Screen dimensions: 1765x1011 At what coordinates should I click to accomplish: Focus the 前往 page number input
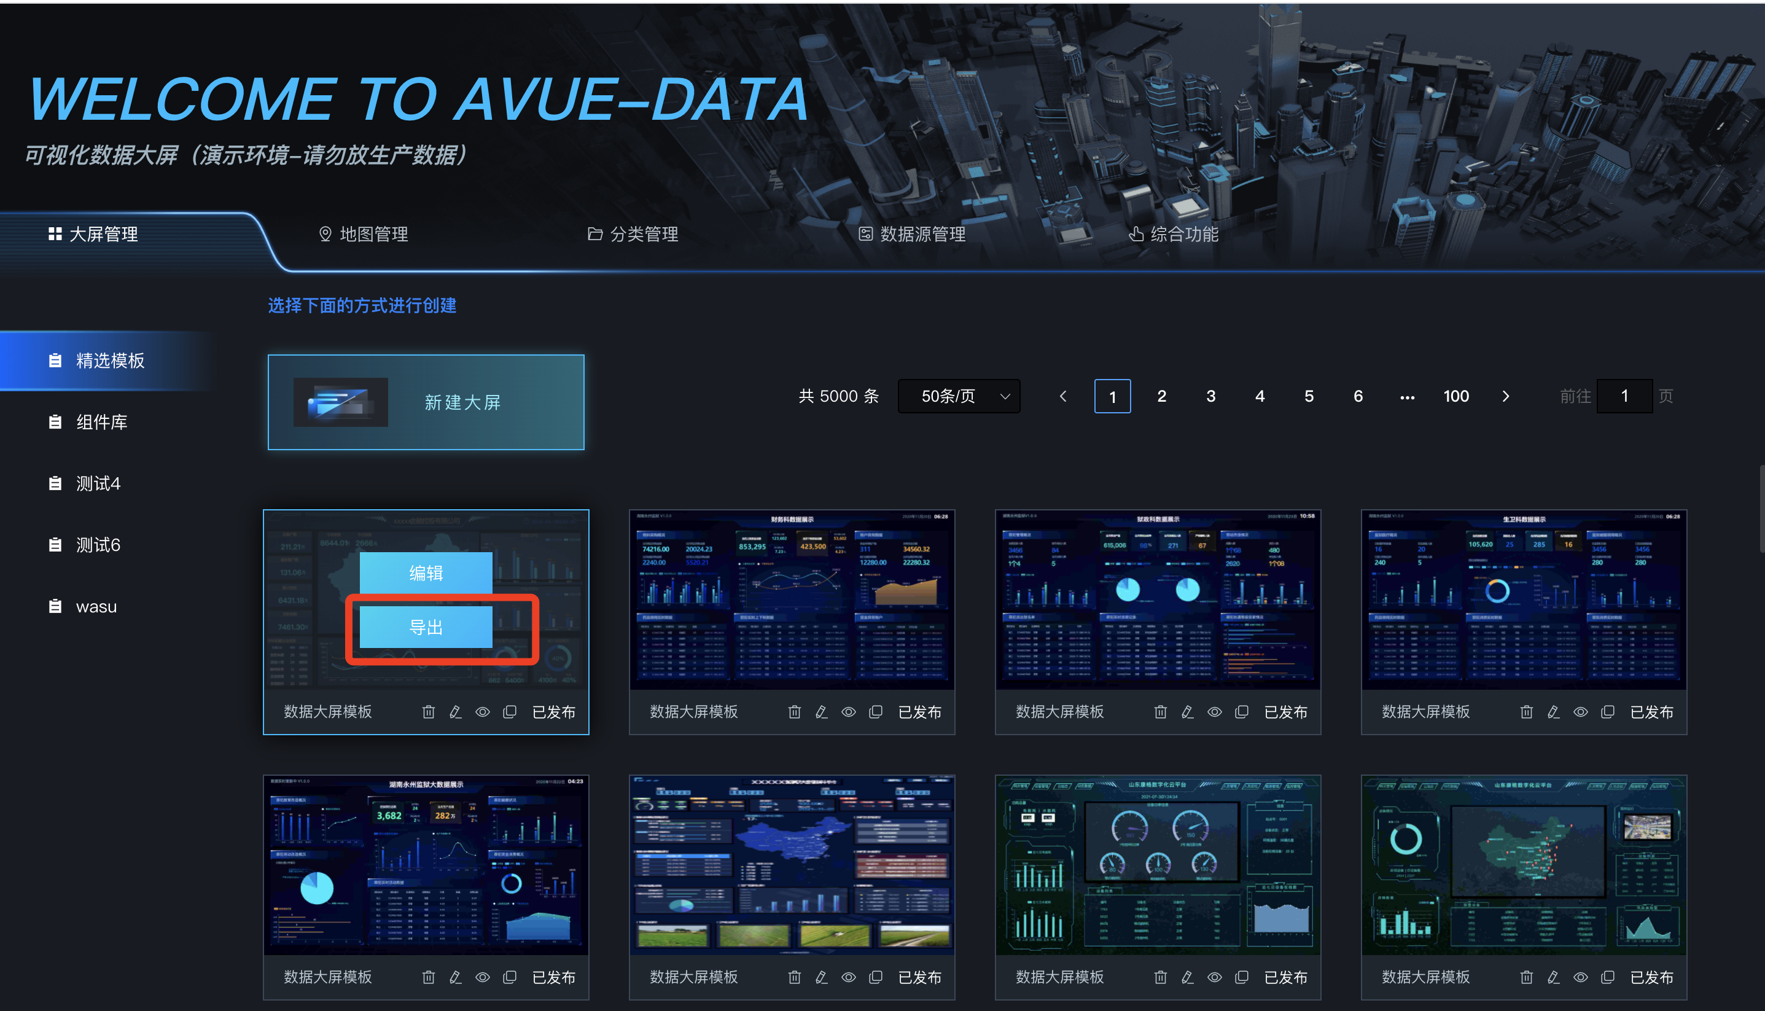pos(1625,396)
